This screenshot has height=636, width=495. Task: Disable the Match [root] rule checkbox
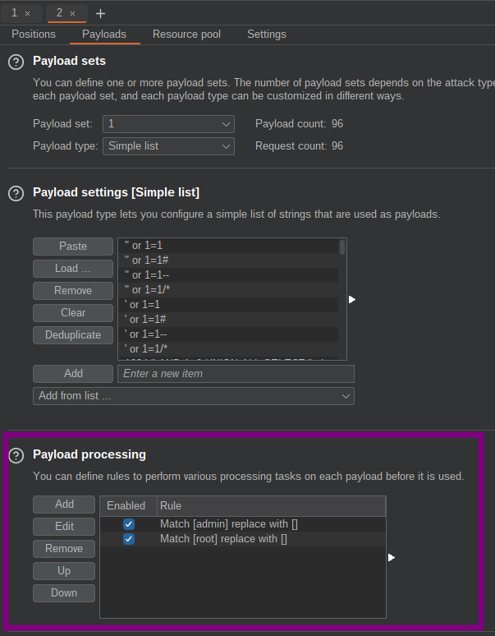(x=129, y=539)
